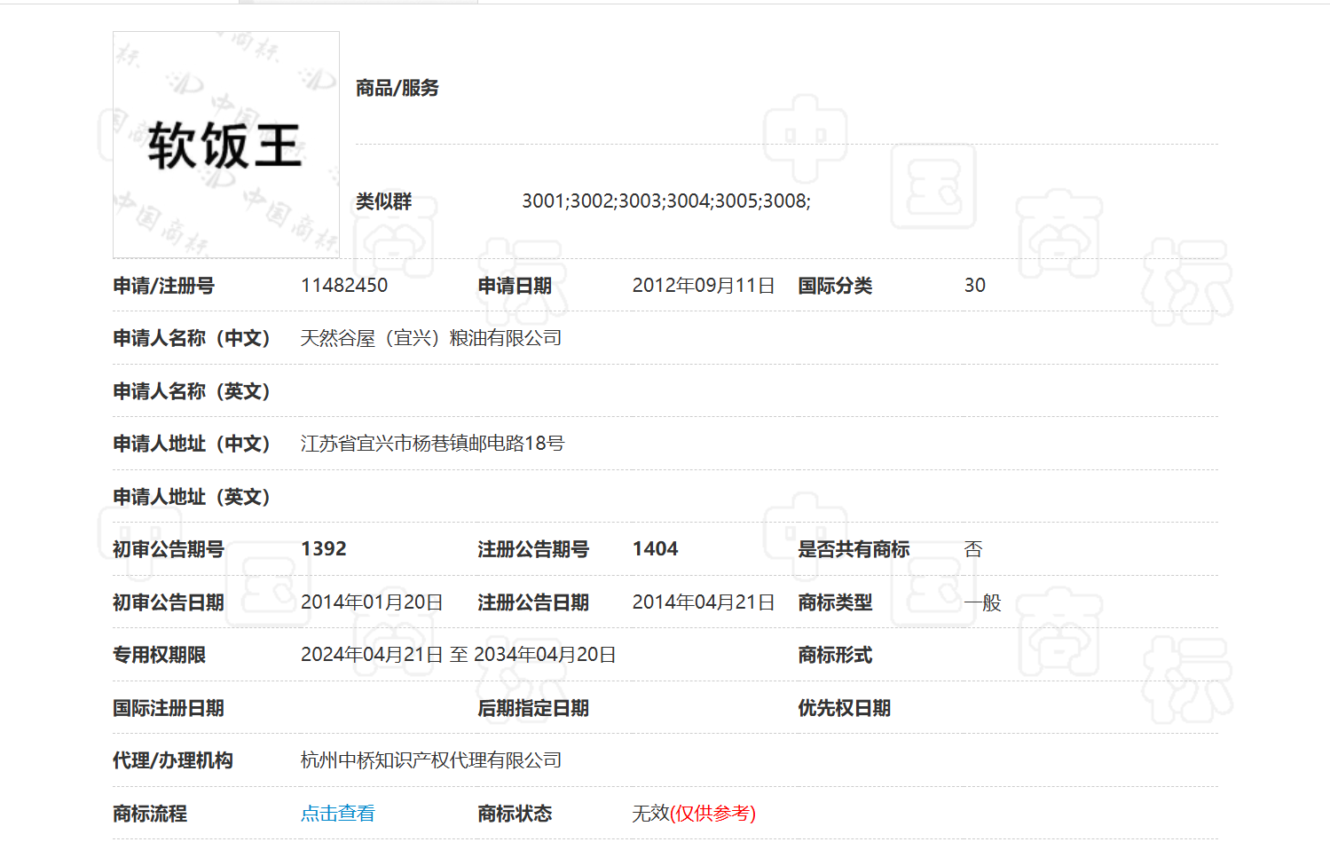Click registration announcement issue number 1404
Image resolution: width=1330 pixels, height=842 pixels.
(x=656, y=548)
